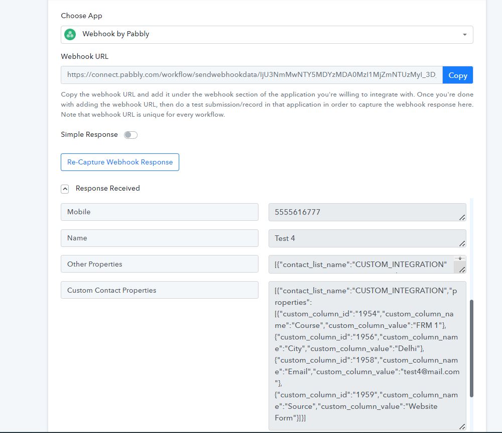This screenshot has height=433, width=502.
Task: Click the Simple Response label
Action: pos(89,135)
